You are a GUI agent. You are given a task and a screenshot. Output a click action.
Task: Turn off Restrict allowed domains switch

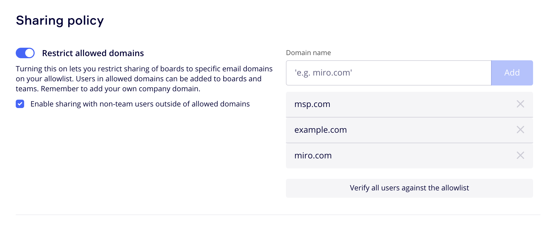(25, 53)
